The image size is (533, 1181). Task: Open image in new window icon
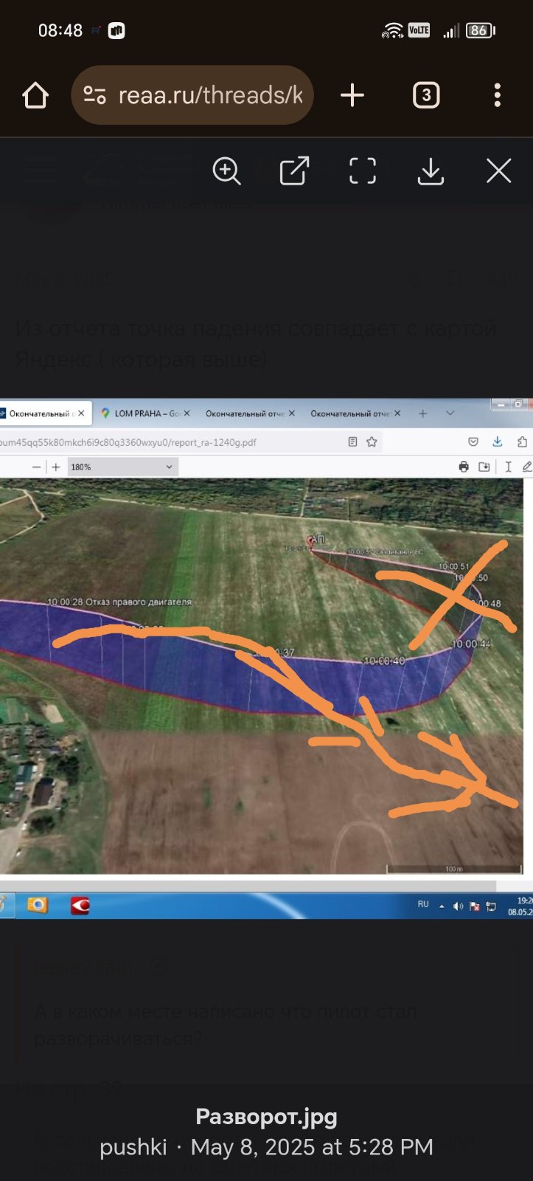click(294, 171)
